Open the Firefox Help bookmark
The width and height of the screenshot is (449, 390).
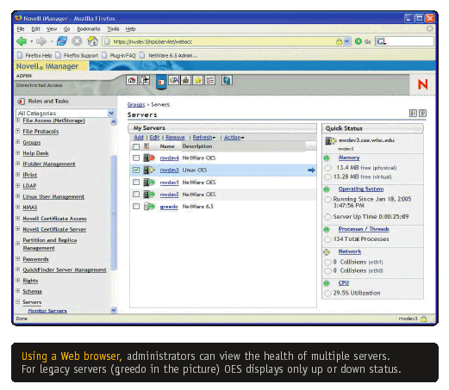point(34,55)
